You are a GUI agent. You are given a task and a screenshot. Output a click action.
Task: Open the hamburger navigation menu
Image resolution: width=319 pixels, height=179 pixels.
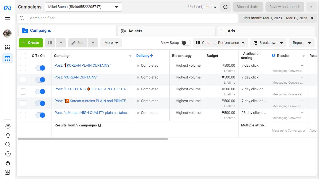click(x=7, y=19)
